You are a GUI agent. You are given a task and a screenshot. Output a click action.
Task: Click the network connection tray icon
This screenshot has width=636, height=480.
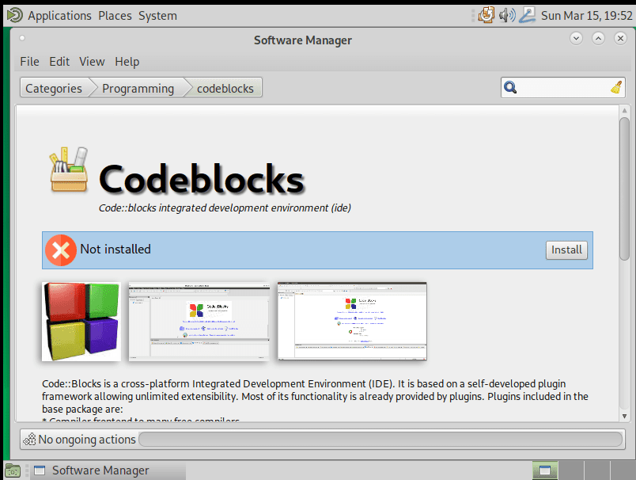point(528,15)
